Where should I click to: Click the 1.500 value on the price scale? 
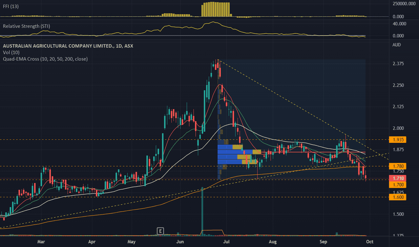click(398, 214)
